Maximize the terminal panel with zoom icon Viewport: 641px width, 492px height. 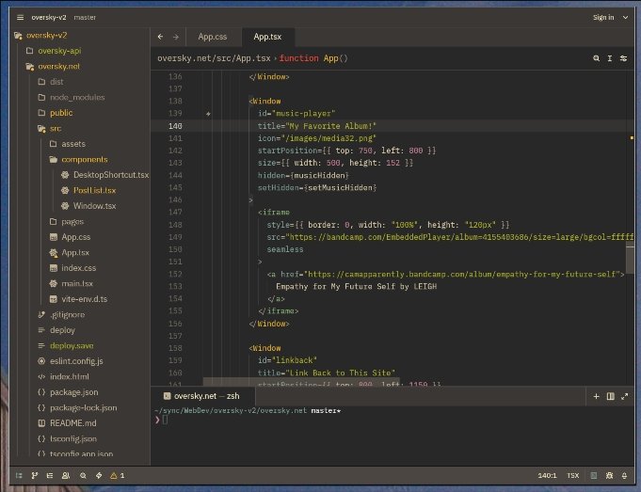coord(624,397)
